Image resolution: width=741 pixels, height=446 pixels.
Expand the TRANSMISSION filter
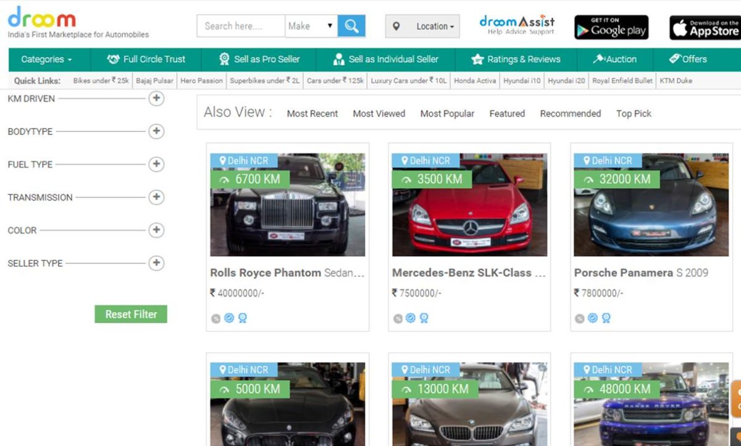[156, 197]
